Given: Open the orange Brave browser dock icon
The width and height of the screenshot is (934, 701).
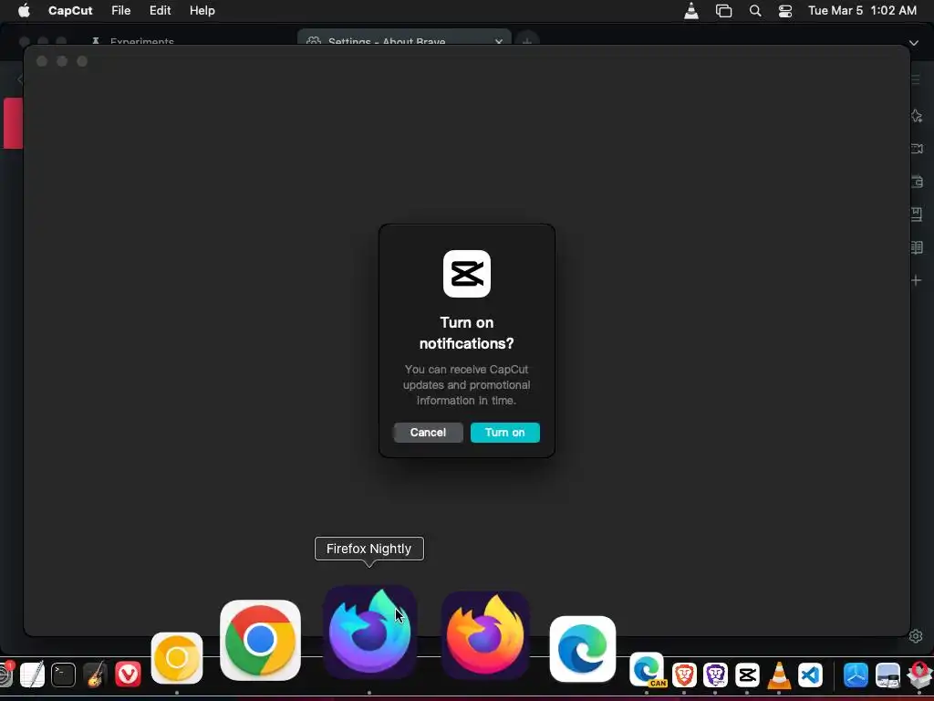Looking at the screenshot, I should tap(684, 675).
